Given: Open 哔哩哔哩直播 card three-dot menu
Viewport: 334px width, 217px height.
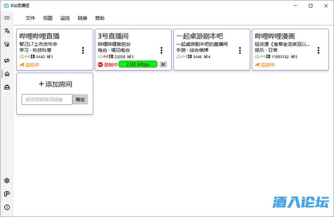Looking at the screenshot, I should tap(83, 50).
